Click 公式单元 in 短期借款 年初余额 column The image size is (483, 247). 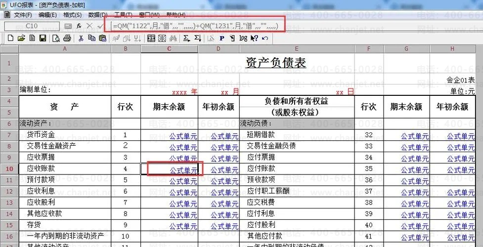pyautogui.click(x=461, y=136)
